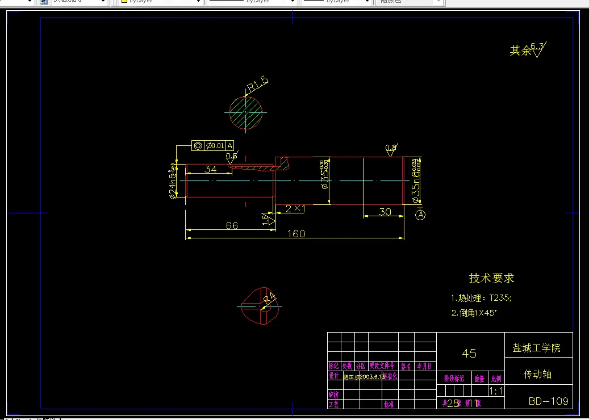This screenshot has height=420, width=589.
Task: Click the 批准 label cell
Action: click(x=389, y=404)
